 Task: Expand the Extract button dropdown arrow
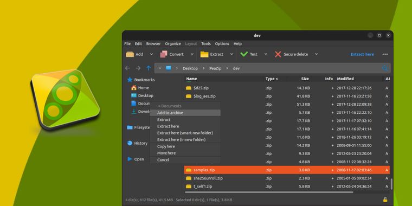click(x=231, y=54)
